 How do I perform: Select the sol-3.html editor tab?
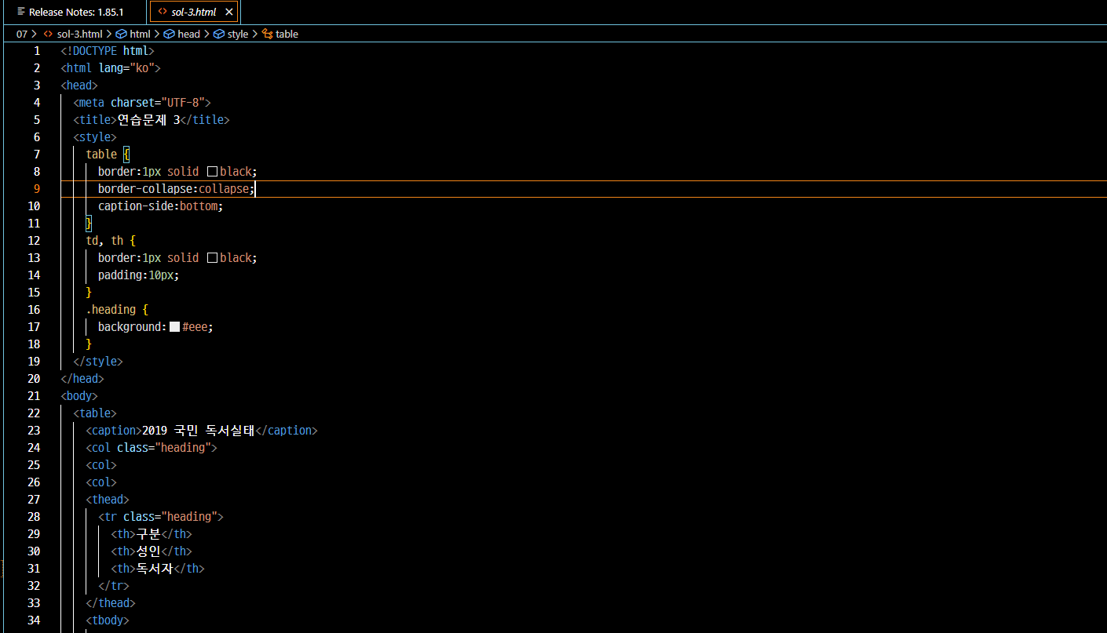pos(193,12)
